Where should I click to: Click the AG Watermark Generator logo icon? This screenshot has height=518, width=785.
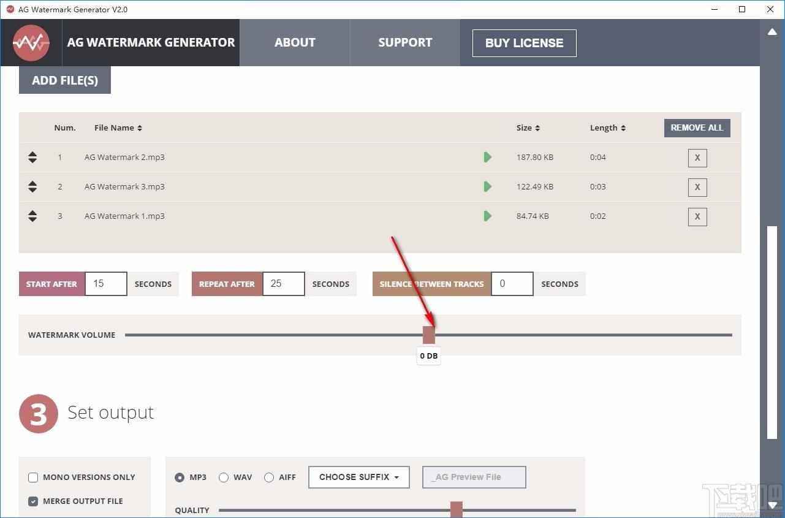[x=31, y=43]
